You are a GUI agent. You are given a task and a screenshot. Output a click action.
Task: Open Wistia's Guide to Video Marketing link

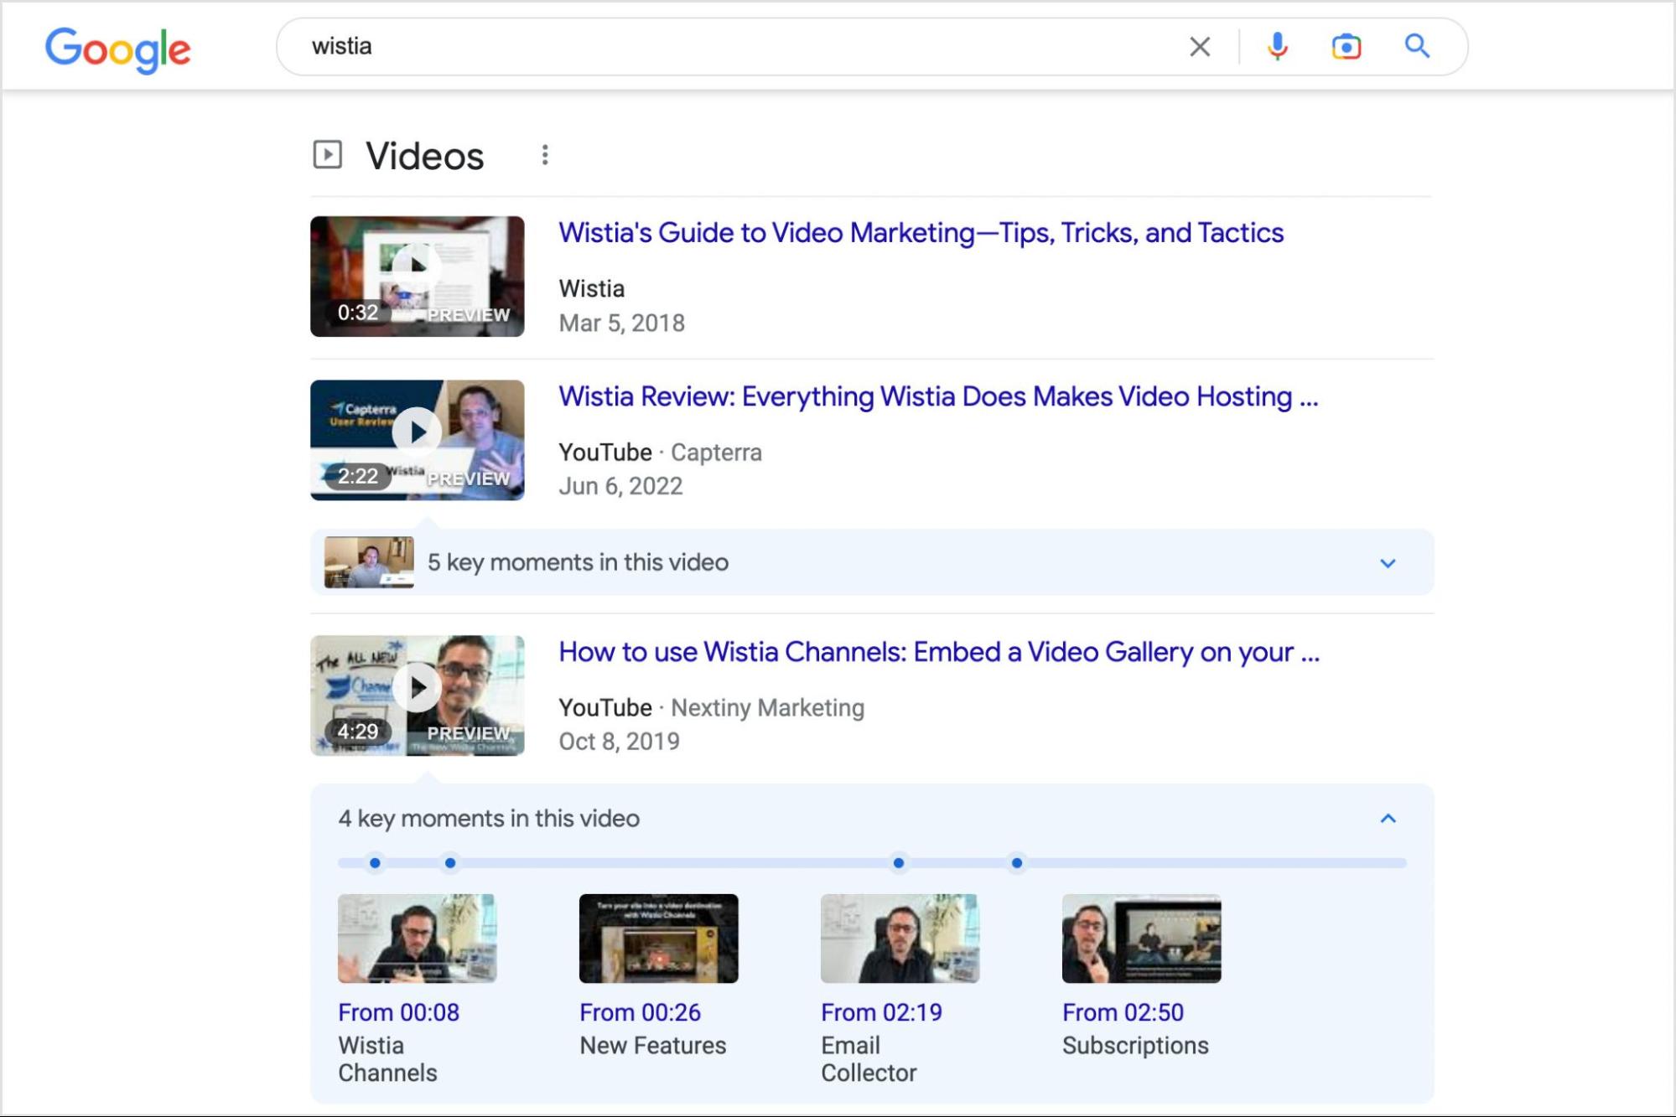(921, 233)
